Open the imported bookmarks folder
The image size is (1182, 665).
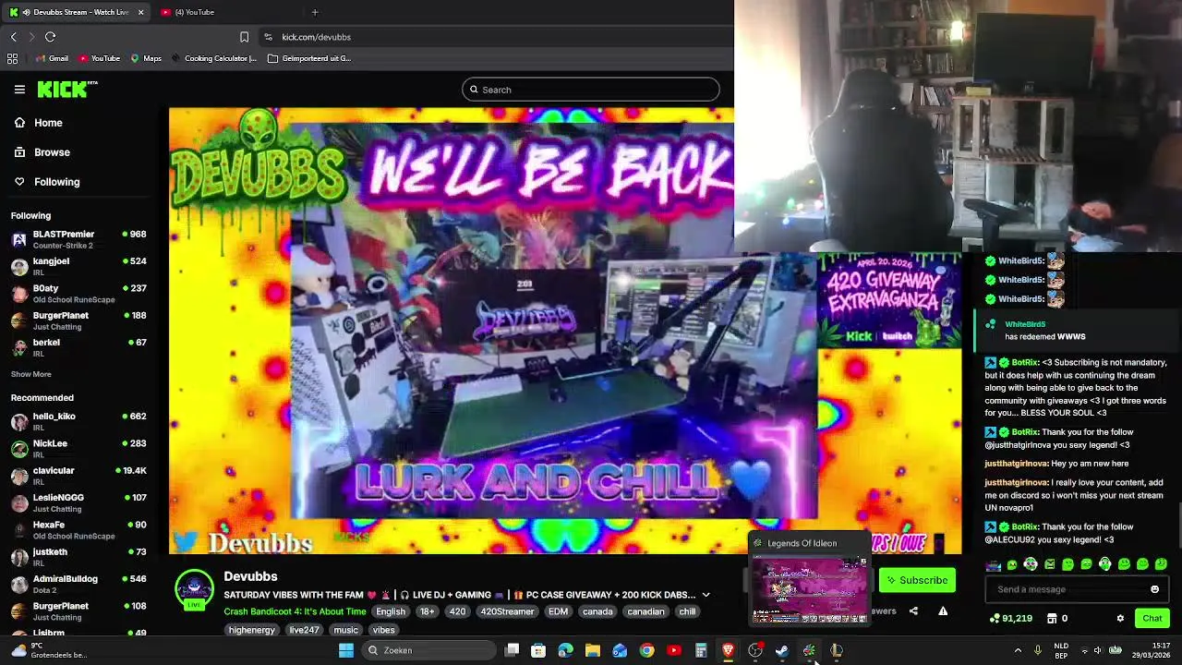click(x=309, y=58)
